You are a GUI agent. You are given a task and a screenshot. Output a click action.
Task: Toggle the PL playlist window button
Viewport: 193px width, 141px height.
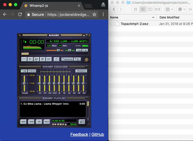click(x=85, y=50)
